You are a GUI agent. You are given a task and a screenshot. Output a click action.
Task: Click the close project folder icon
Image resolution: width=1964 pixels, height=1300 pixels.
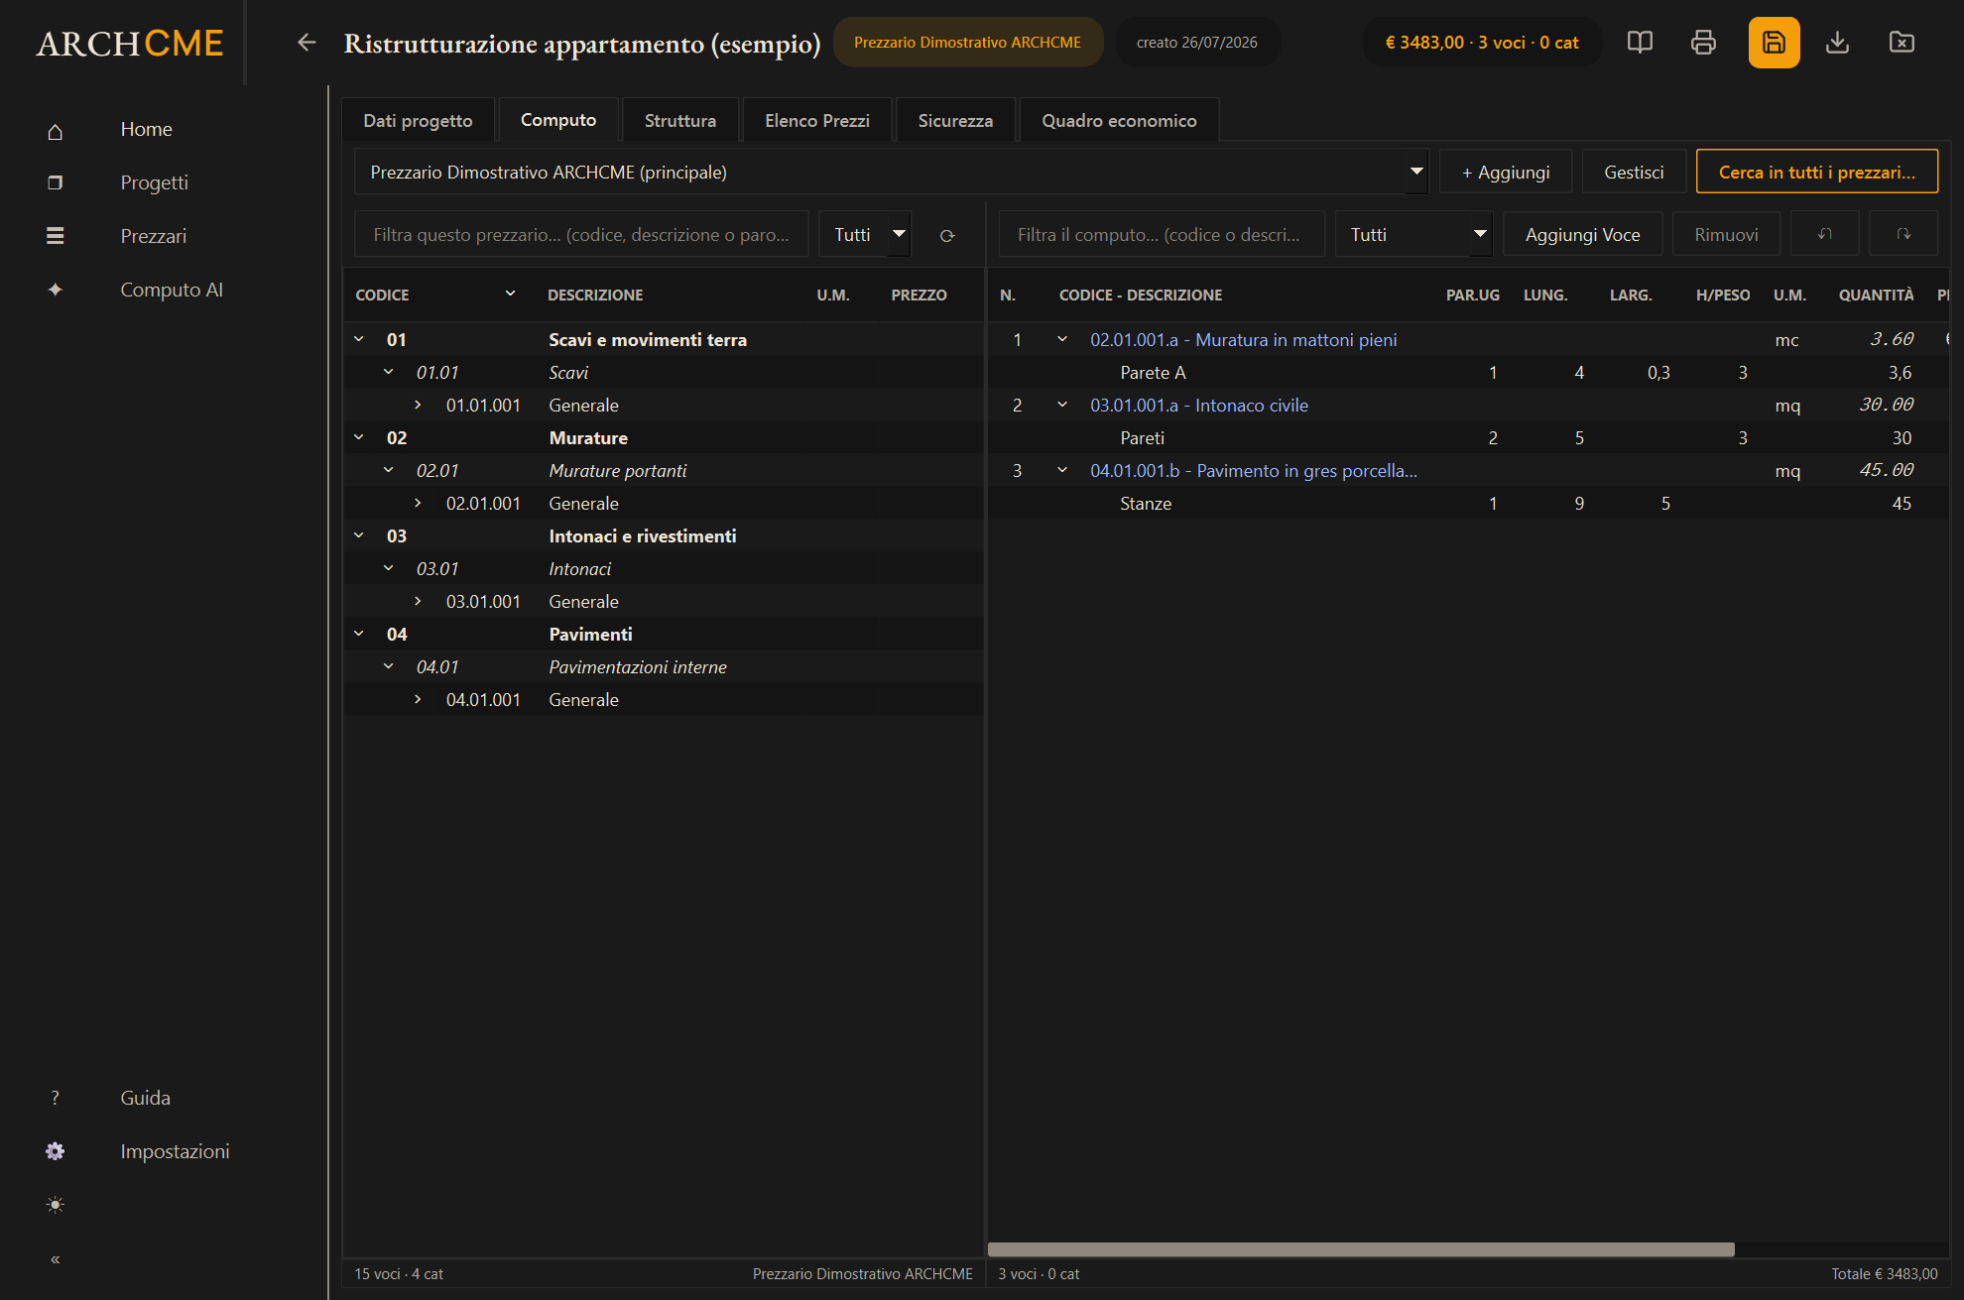1902,43
